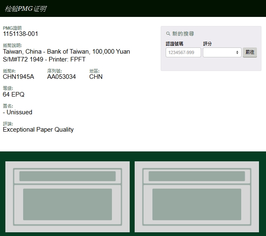The image size is (266, 236).
Task: Open the right banknote image placeholder
Action: click(197, 197)
